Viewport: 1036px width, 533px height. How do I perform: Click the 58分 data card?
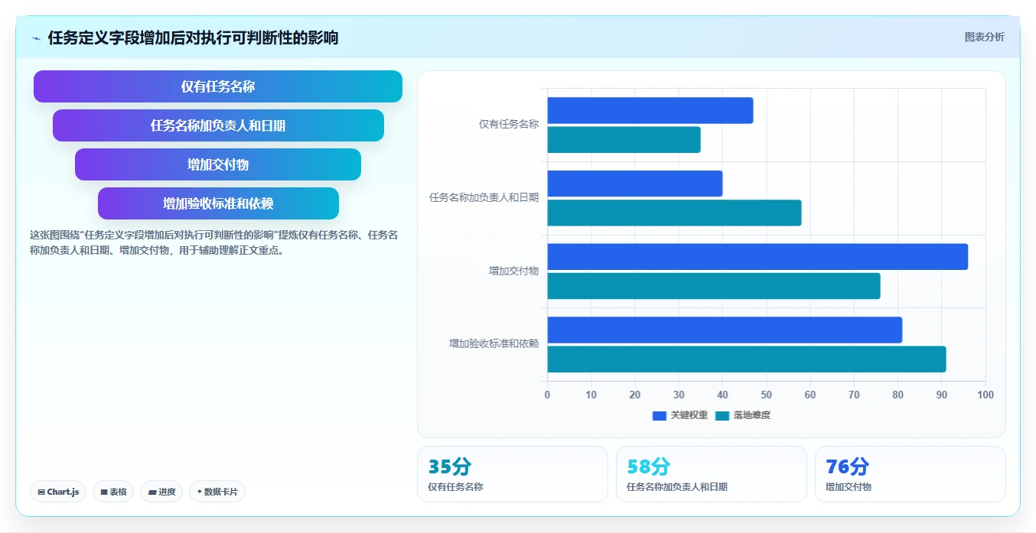712,474
